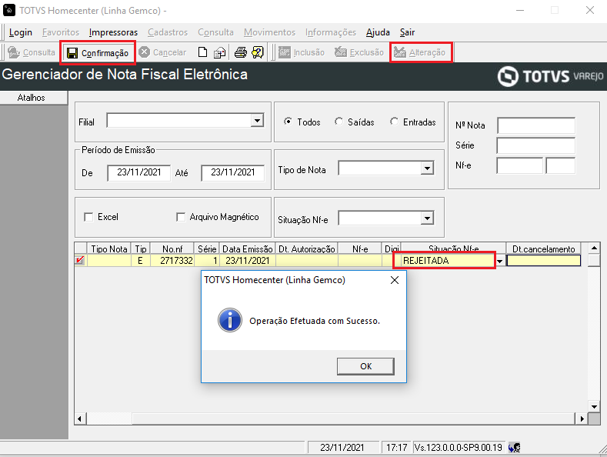Click the Atalhos panel button
Screen dimensions: 607x457
[34, 98]
